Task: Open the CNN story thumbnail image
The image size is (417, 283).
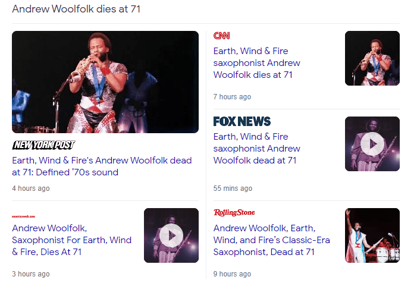Action: point(372,58)
